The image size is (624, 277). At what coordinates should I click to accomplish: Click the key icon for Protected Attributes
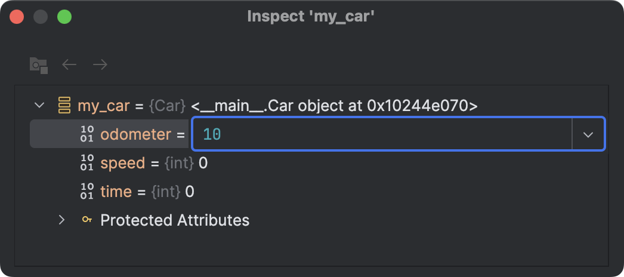click(87, 220)
